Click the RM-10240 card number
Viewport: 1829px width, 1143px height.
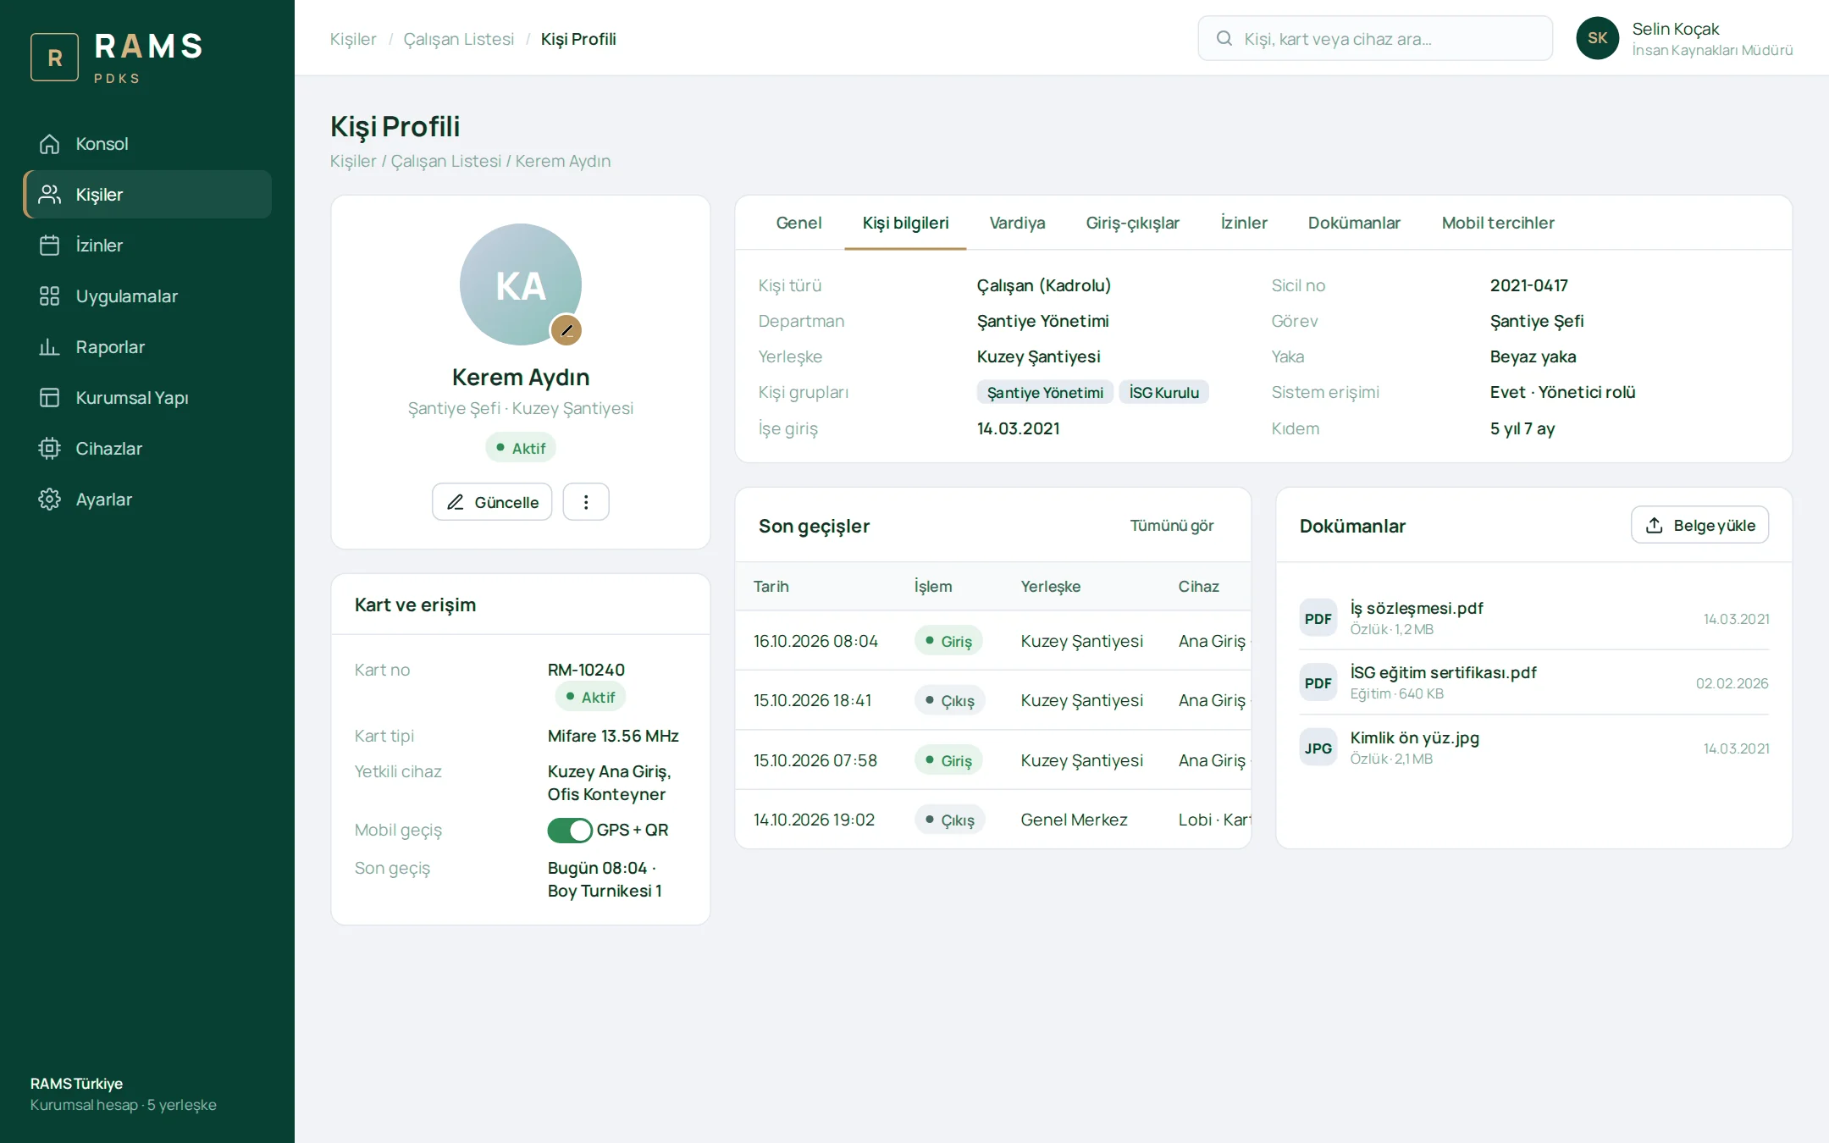(586, 670)
